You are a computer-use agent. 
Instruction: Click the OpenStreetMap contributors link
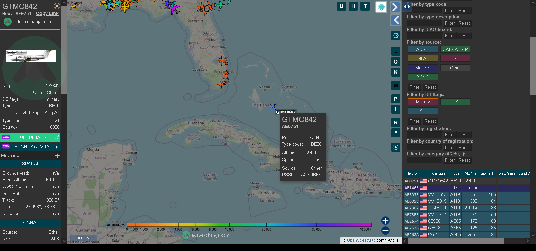pos(361,240)
